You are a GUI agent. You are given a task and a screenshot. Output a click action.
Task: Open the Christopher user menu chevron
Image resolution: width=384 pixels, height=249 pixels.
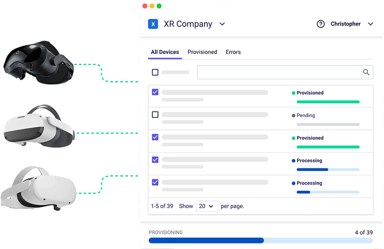pos(370,24)
